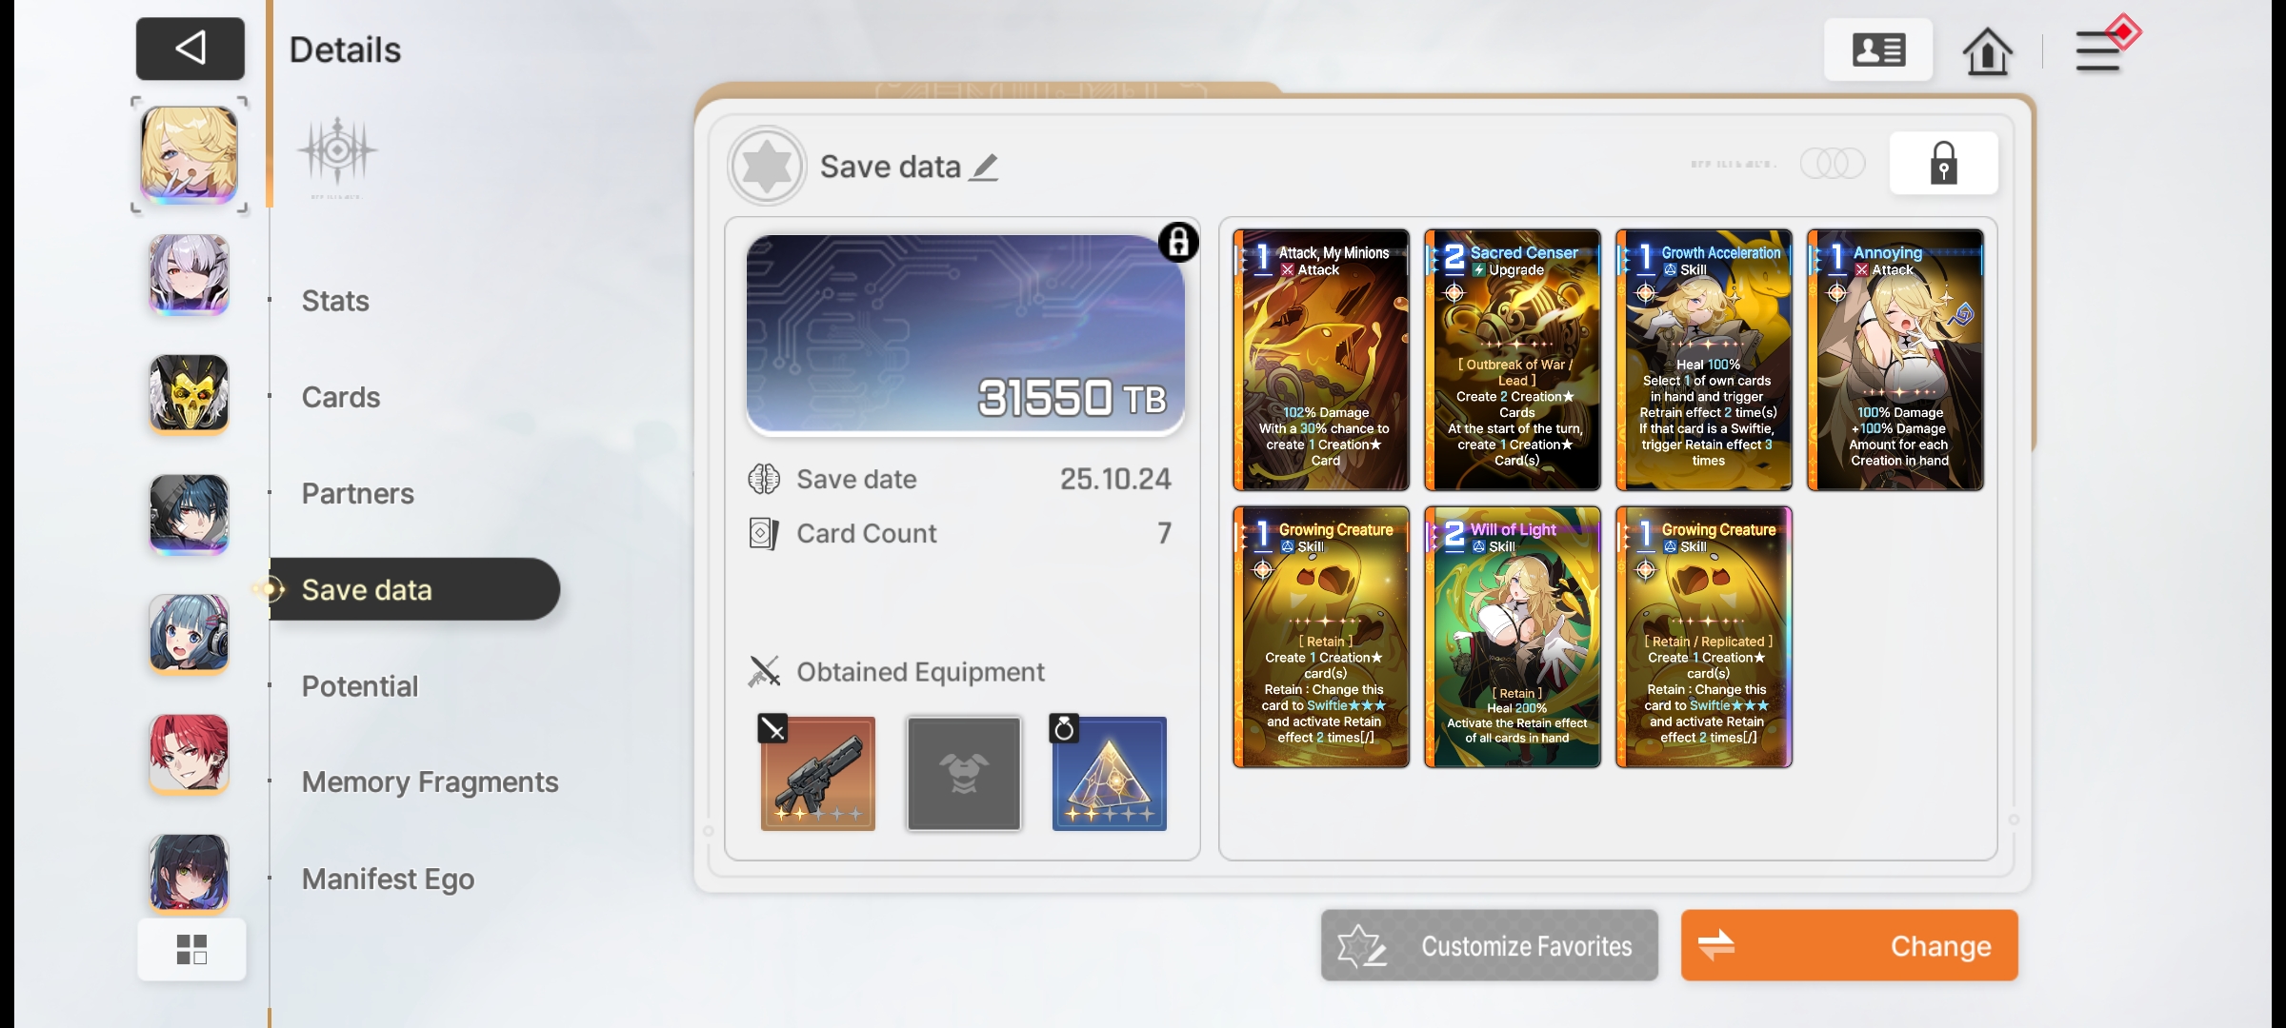This screenshot has width=2286, height=1028.
Task: Select the Will of Light card
Action: point(1513,637)
